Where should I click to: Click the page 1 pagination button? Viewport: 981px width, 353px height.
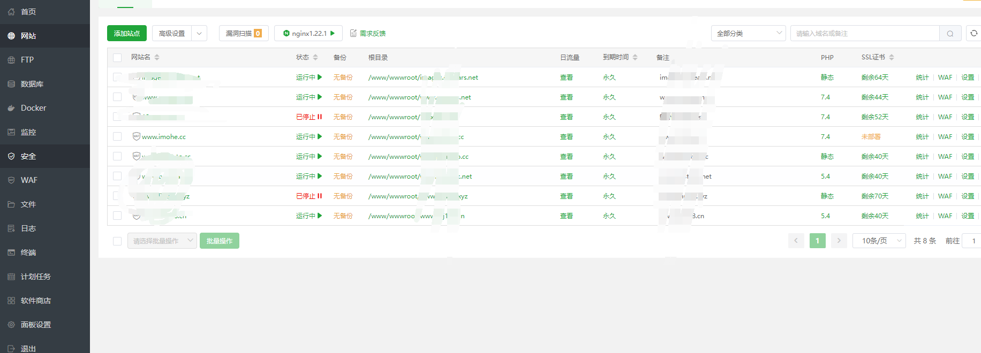[x=817, y=241]
